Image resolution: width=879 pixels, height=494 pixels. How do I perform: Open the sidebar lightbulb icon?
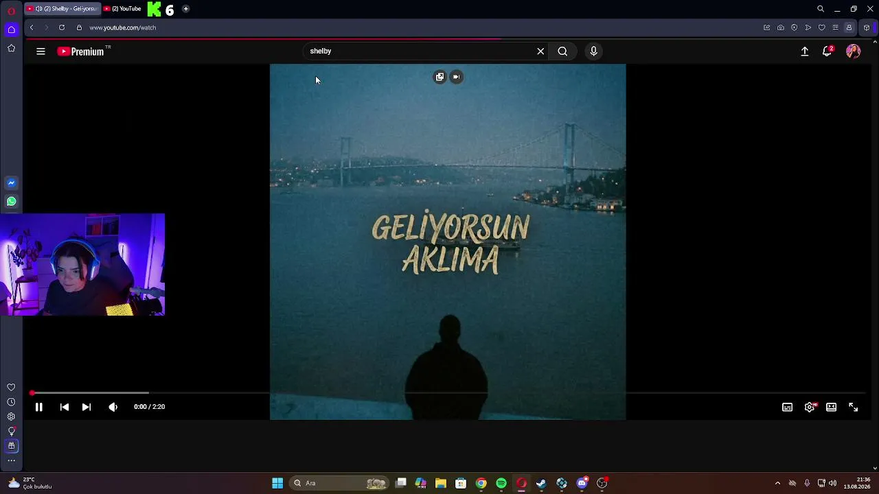coord(11,432)
